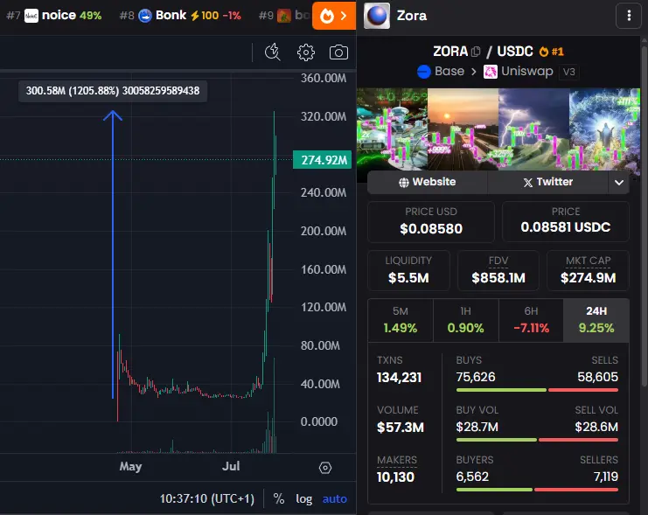Click the buys versus sells ratio bar
This screenshot has width=648, height=515.
537,390
